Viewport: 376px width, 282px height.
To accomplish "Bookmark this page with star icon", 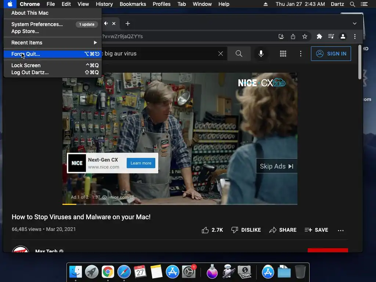I will click(304, 36).
